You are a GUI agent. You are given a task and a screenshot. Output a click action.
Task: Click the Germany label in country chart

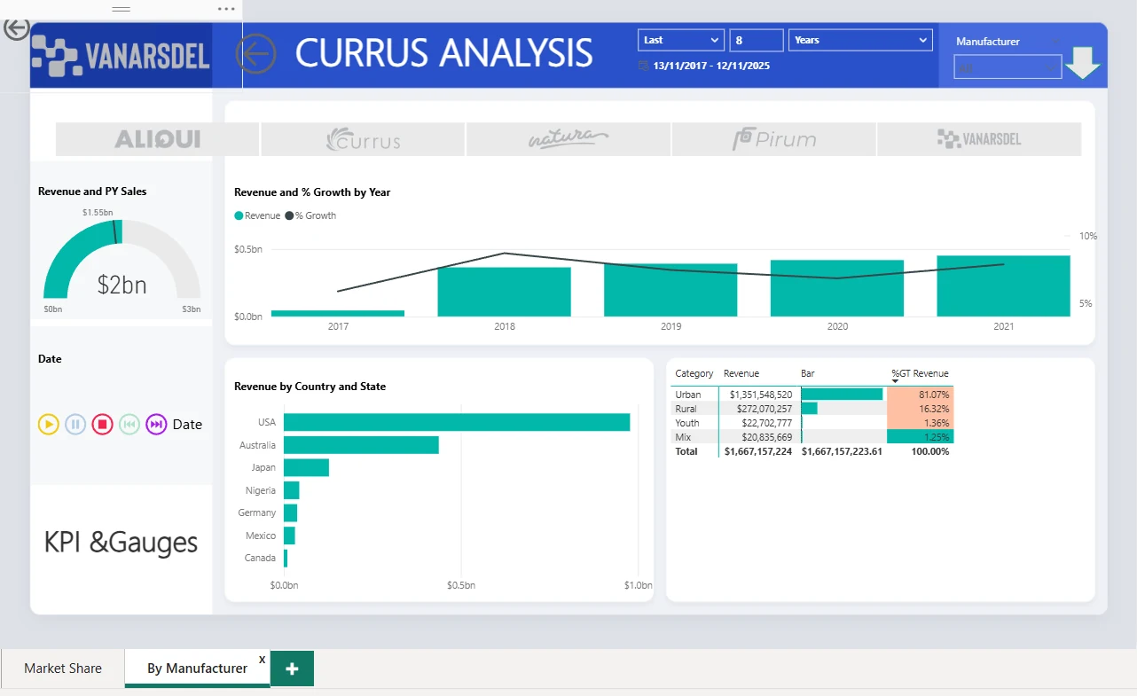(x=257, y=512)
